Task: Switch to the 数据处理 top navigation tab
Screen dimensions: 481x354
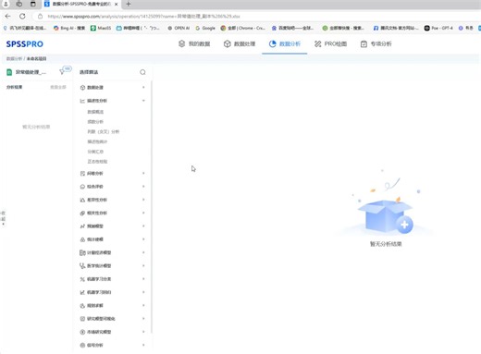Action: click(240, 43)
